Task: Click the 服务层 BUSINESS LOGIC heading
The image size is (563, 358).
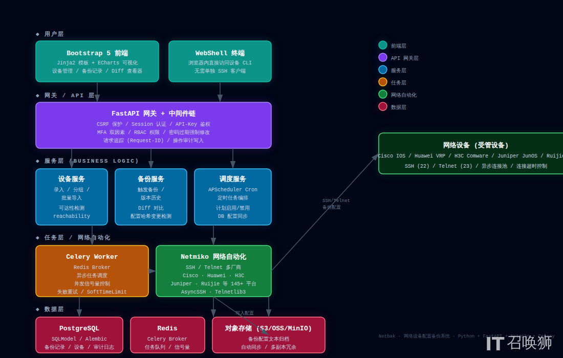Action: (x=87, y=161)
